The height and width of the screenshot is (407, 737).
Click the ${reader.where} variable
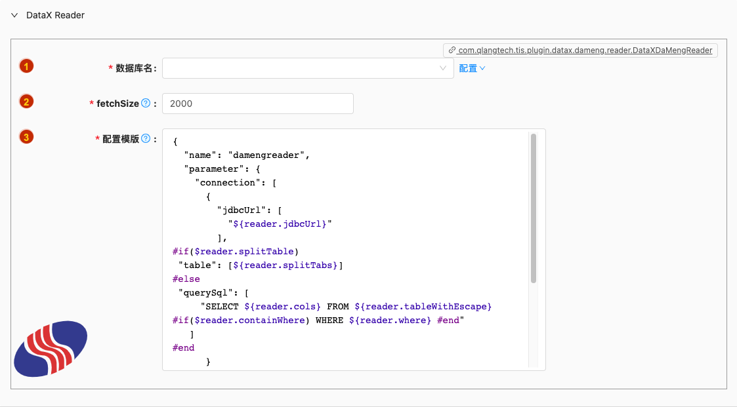(390, 320)
